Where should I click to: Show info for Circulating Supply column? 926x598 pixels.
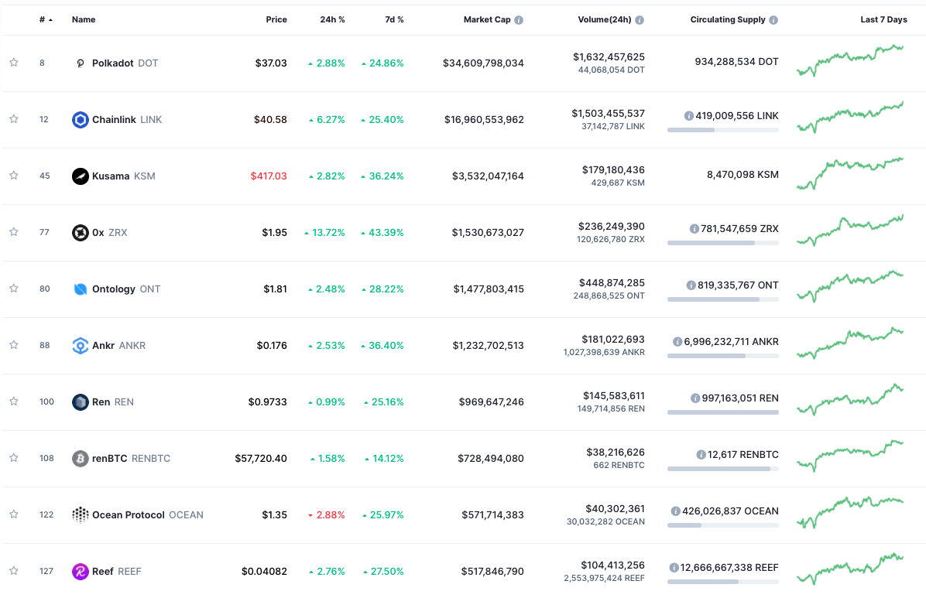(x=773, y=20)
